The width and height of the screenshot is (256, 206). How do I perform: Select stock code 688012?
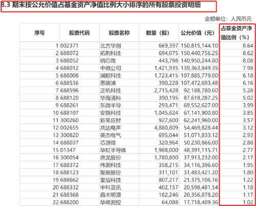(x=70, y=68)
